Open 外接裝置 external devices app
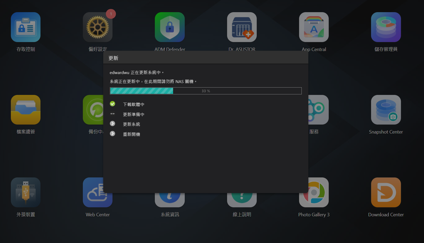424x243 pixels. [26, 192]
